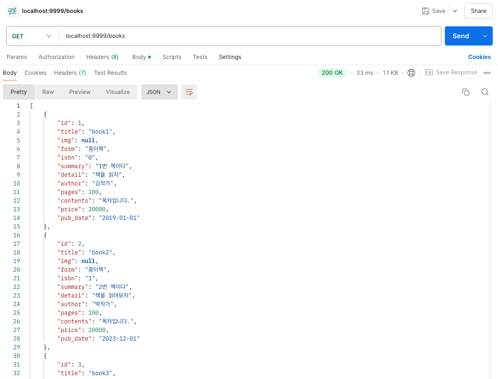
Task: Open the Scripts tab
Action: [172, 57]
